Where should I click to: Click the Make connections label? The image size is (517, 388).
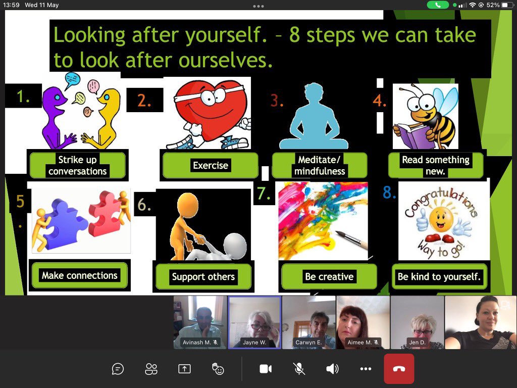click(79, 275)
